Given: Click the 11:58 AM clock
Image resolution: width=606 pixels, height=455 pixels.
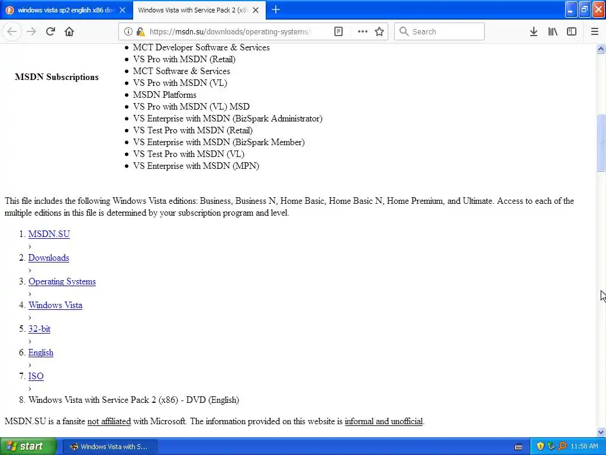Looking at the screenshot, I should (584, 446).
